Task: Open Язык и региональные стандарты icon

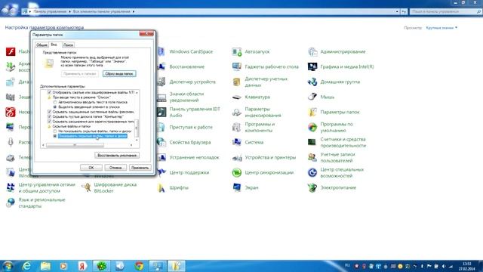Action: pyautogui.click(x=11, y=202)
